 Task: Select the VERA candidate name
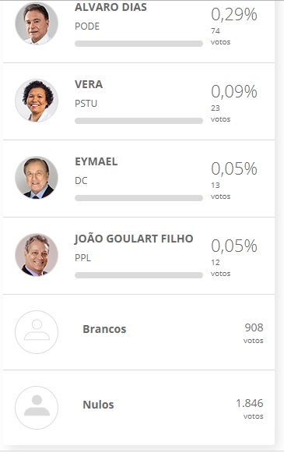(89, 84)
